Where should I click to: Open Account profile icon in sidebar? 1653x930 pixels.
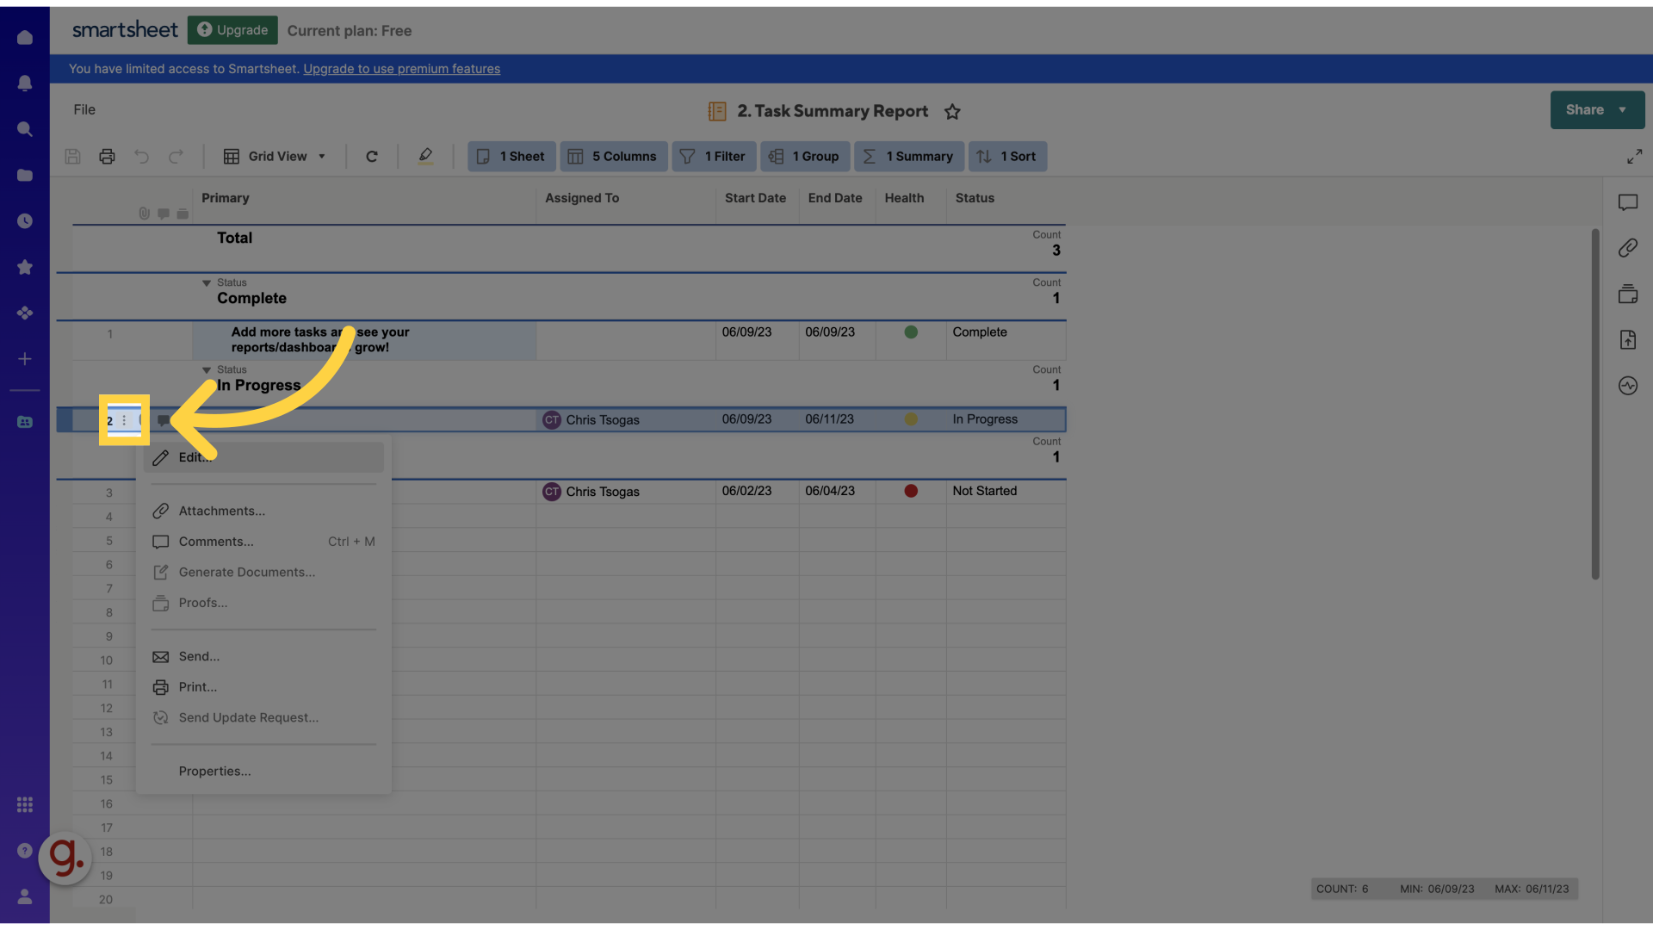[x=25, y=896]
